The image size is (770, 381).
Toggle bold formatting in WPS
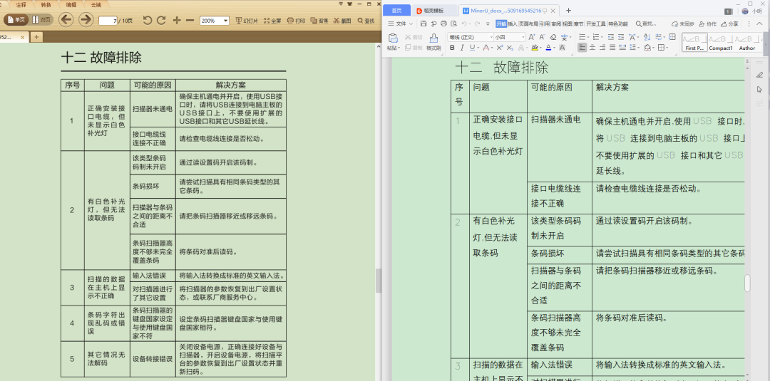click(x=452, y=48)
